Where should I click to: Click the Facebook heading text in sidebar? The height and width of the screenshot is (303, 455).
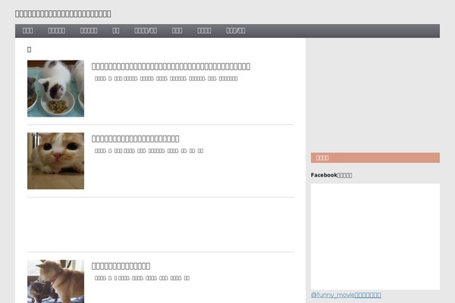click(331, 175)
